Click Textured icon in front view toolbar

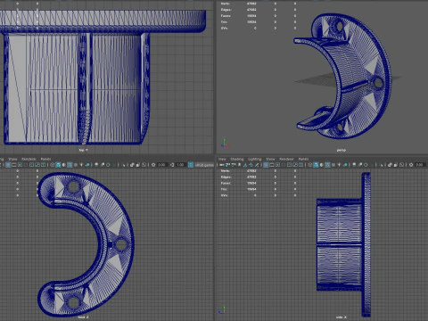(x=76, y=165)
